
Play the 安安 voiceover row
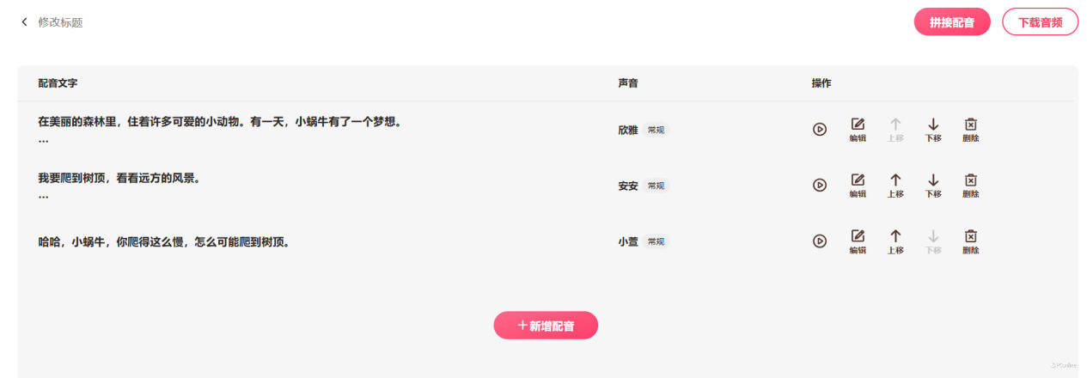[x=820, y=185]
